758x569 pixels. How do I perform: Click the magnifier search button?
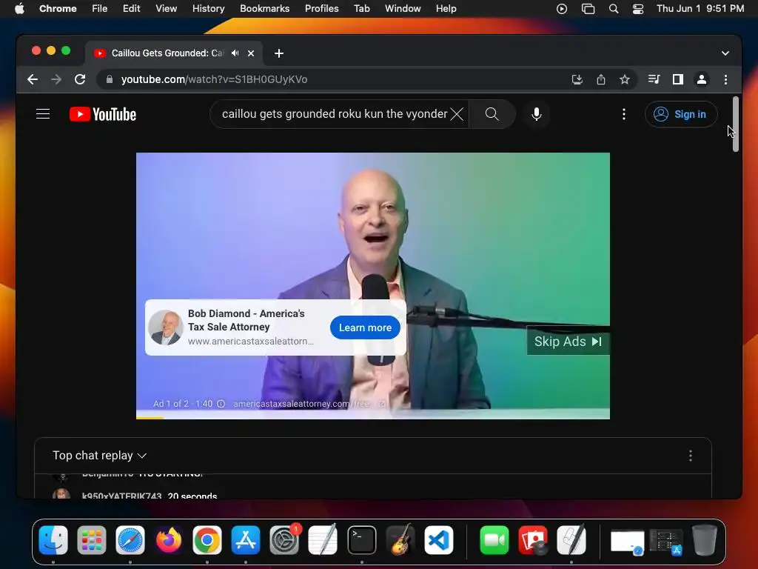pos(492,114)
